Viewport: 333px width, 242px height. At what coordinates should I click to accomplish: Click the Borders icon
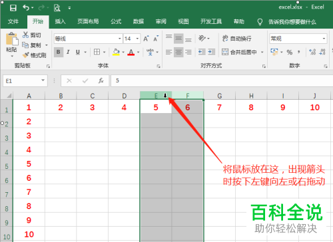click(97, 52)
